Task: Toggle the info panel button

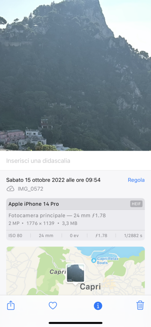Action: tap(98, 306)
